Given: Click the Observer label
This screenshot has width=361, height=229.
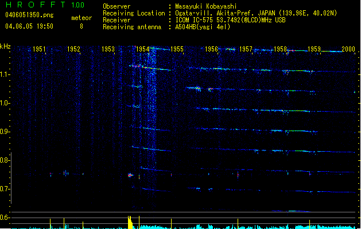Looking at the screenshot, I should [117, 6].
